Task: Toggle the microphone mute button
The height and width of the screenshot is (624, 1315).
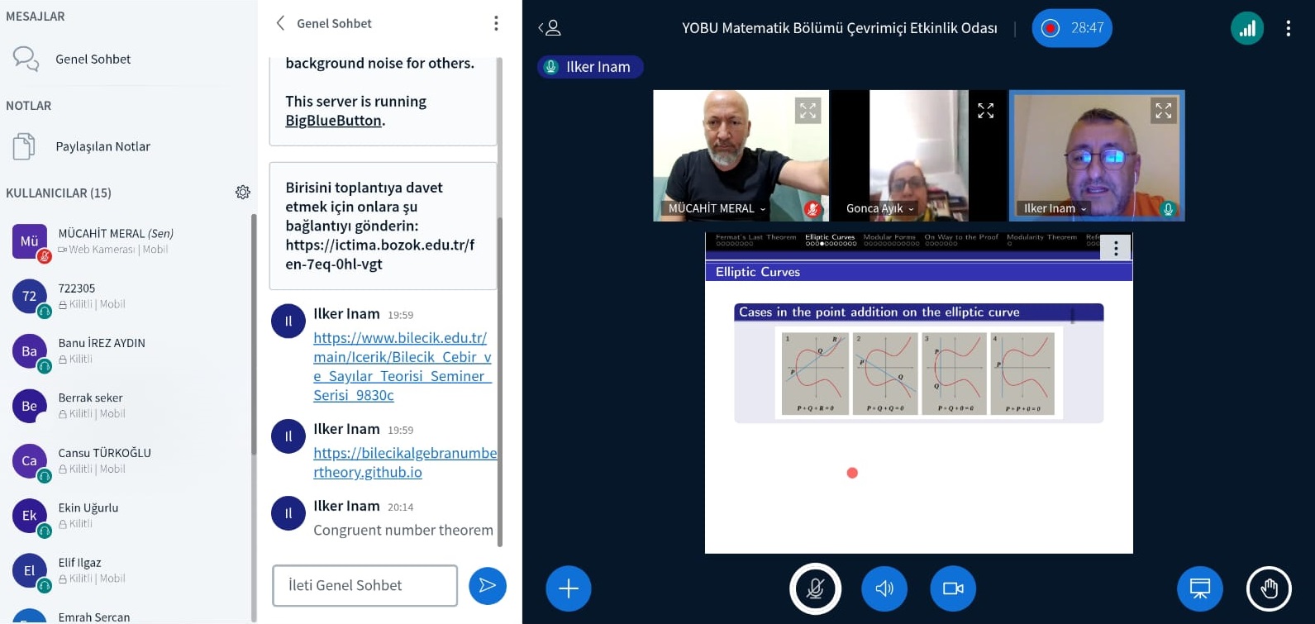Action: pos(815,588)
